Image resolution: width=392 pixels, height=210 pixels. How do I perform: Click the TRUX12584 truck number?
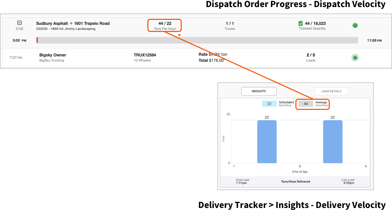[145, 55]
